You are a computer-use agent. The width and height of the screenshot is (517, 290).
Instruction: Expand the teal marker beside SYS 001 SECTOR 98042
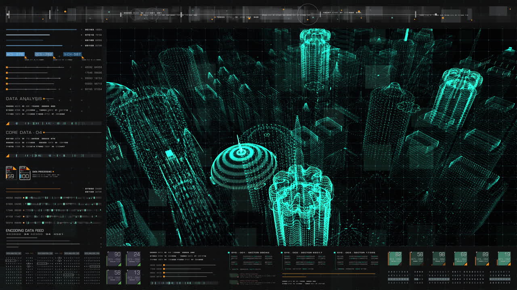tap(229, 252)
